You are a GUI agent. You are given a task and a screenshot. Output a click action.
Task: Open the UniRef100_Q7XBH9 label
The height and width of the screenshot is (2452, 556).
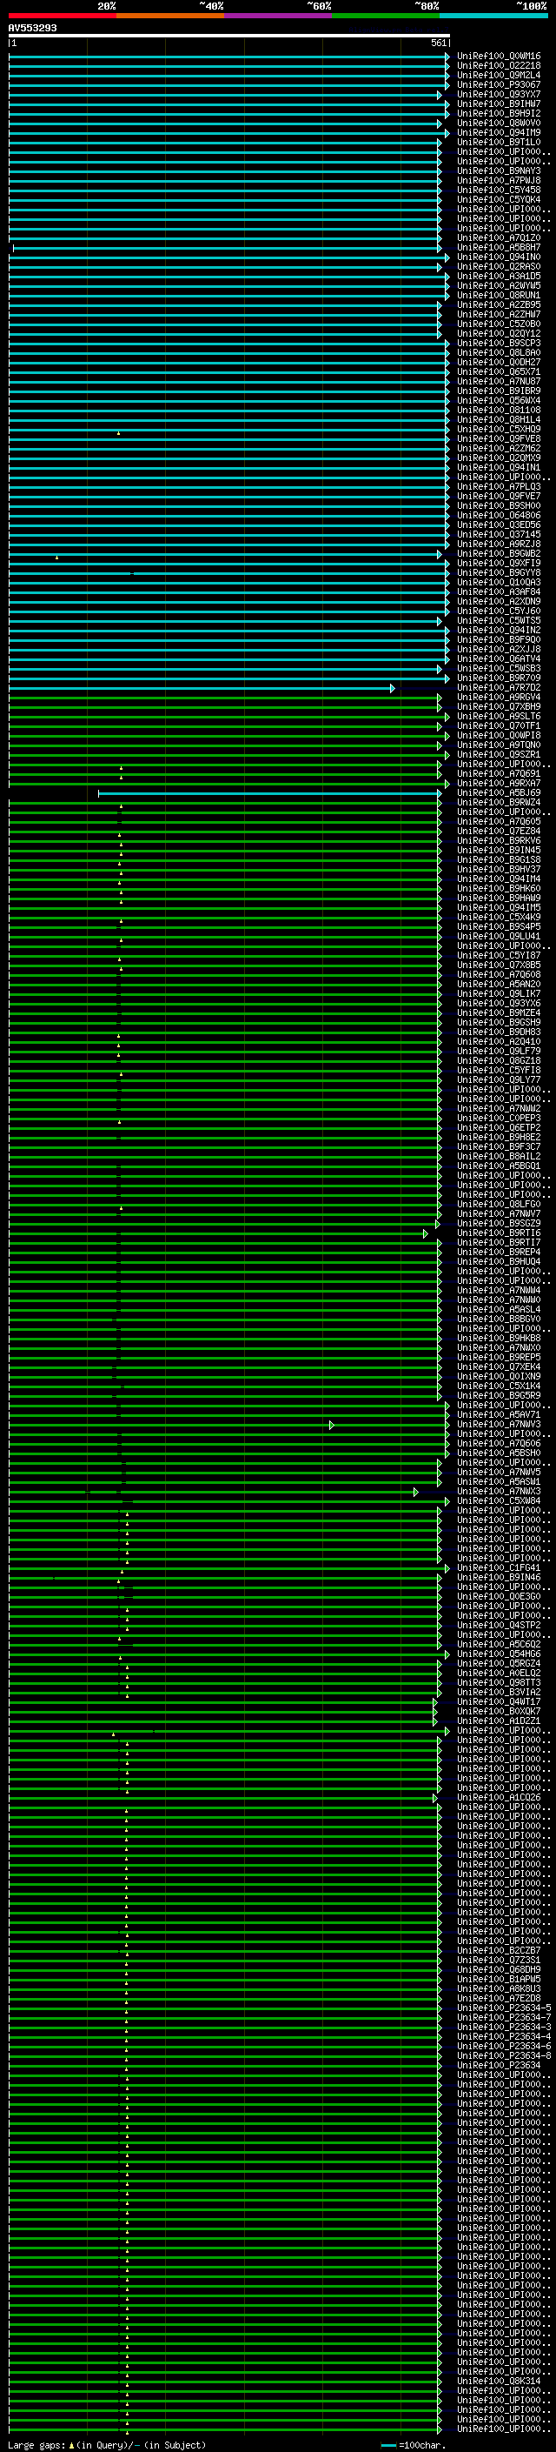tap(499, 706)
